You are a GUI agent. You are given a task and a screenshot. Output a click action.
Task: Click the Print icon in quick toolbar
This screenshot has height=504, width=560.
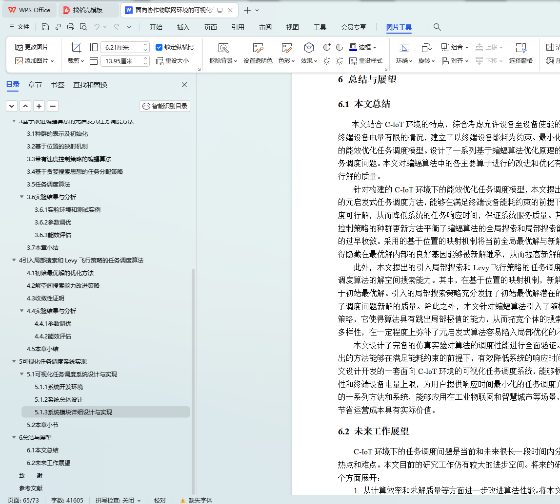point(71,27)
